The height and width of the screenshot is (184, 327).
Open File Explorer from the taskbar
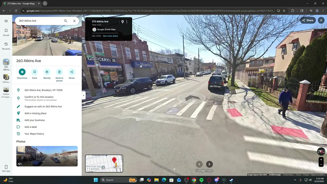click(x=156, y=180)
